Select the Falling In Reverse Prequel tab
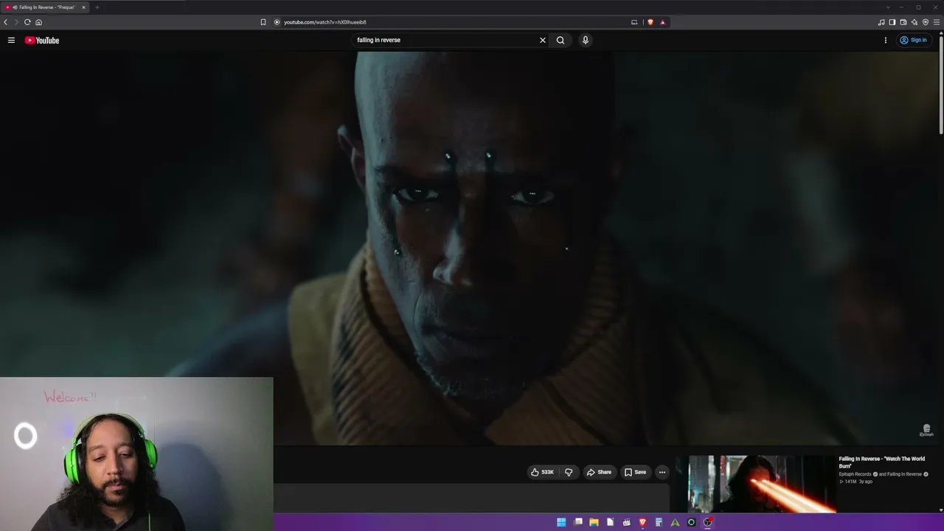The width and height of the screenshot is (944, 531). click(46, 7)
